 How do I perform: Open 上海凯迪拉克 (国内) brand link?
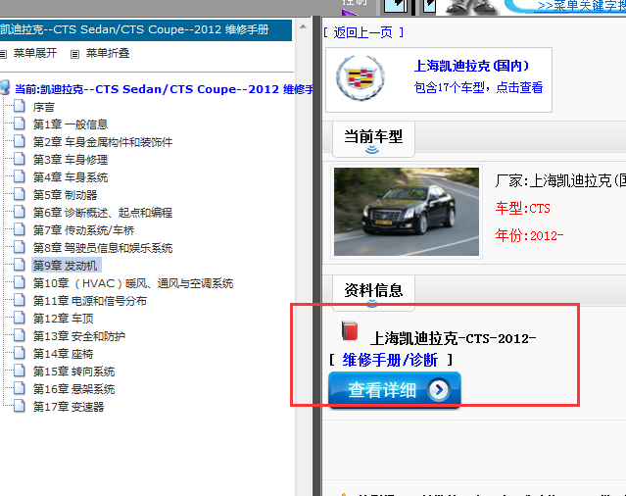coord(471,66)
